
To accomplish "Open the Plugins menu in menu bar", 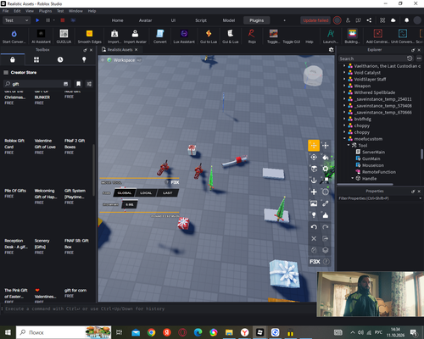I will coord(45,11).
